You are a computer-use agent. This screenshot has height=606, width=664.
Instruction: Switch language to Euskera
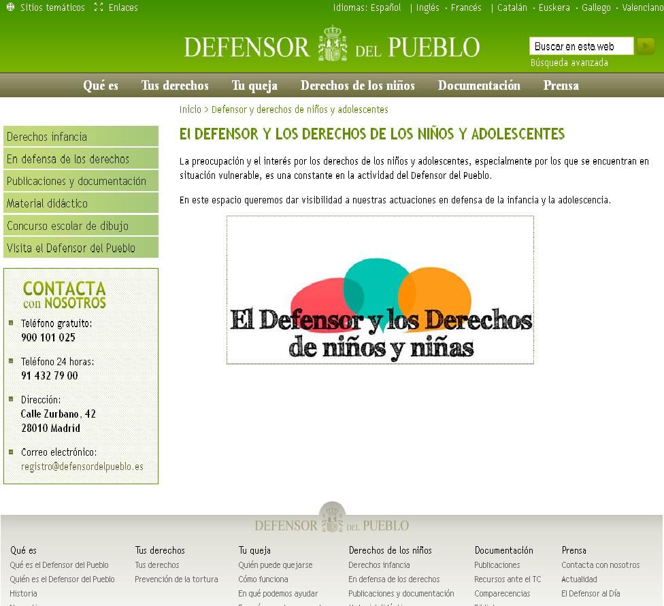pyautogui.click(x=554, y=7)
